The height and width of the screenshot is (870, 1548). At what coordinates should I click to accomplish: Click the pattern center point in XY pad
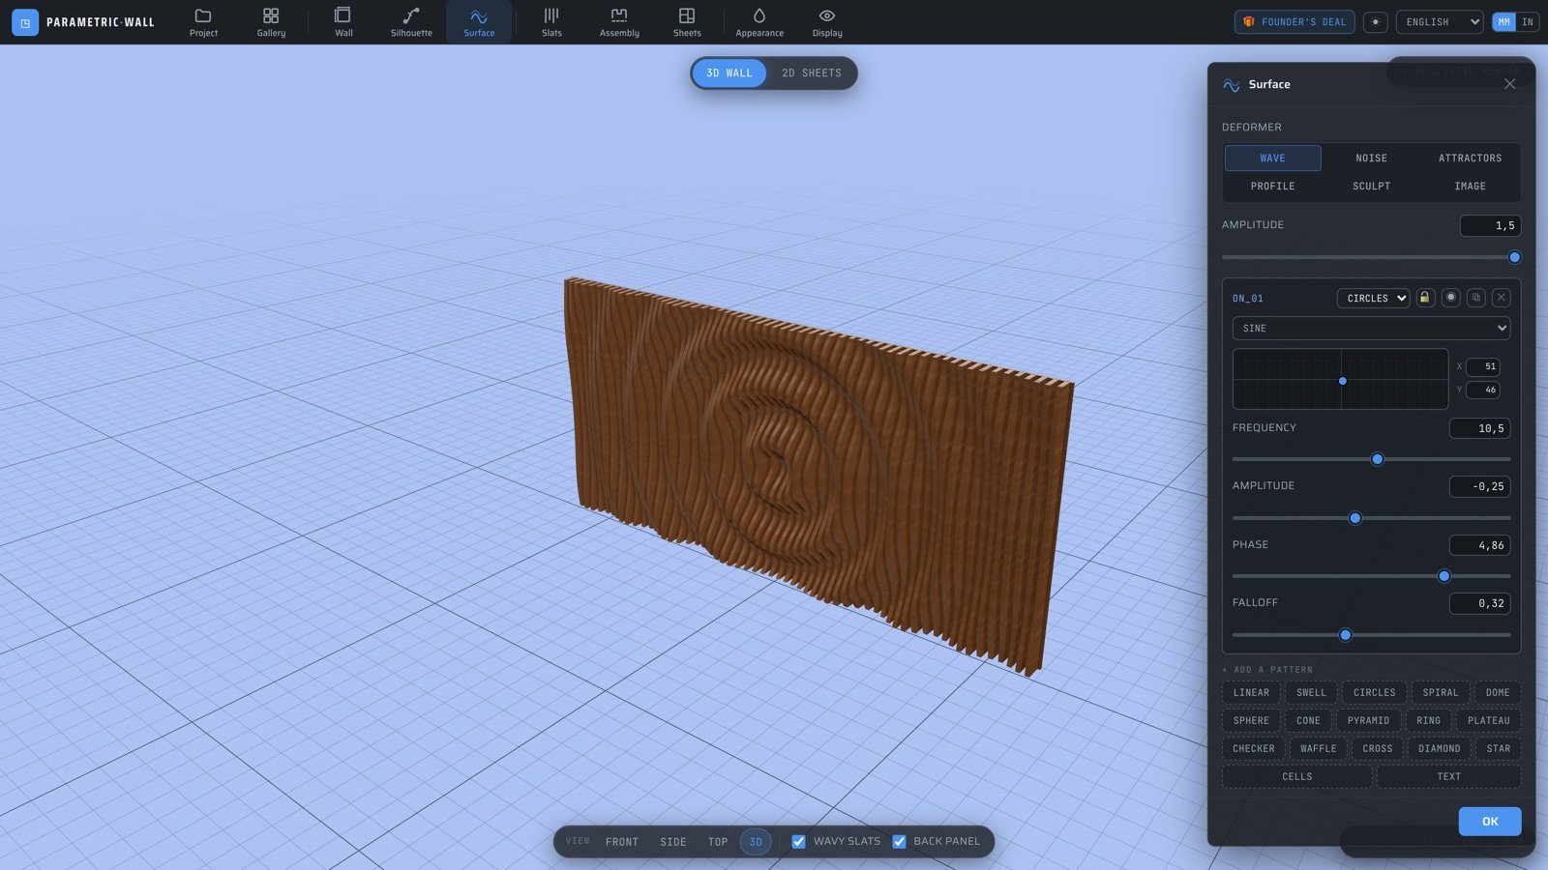(1342, 381)
